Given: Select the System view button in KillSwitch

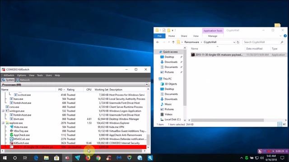Looking at the screenshot, I should (x=8, y=80).
